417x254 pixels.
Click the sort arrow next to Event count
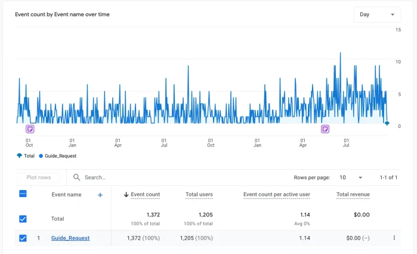(x=126, y=195)
